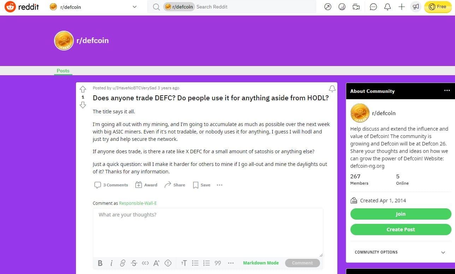Open user u/IHaveNoBTCVerySad profile
This screenshot has height=274, width=455.
tap(134, 88)
